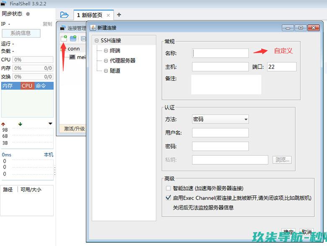This screenshot has height=246, width=327.
Task: Sort processes by CPU column
Action: tap(27, 86)
